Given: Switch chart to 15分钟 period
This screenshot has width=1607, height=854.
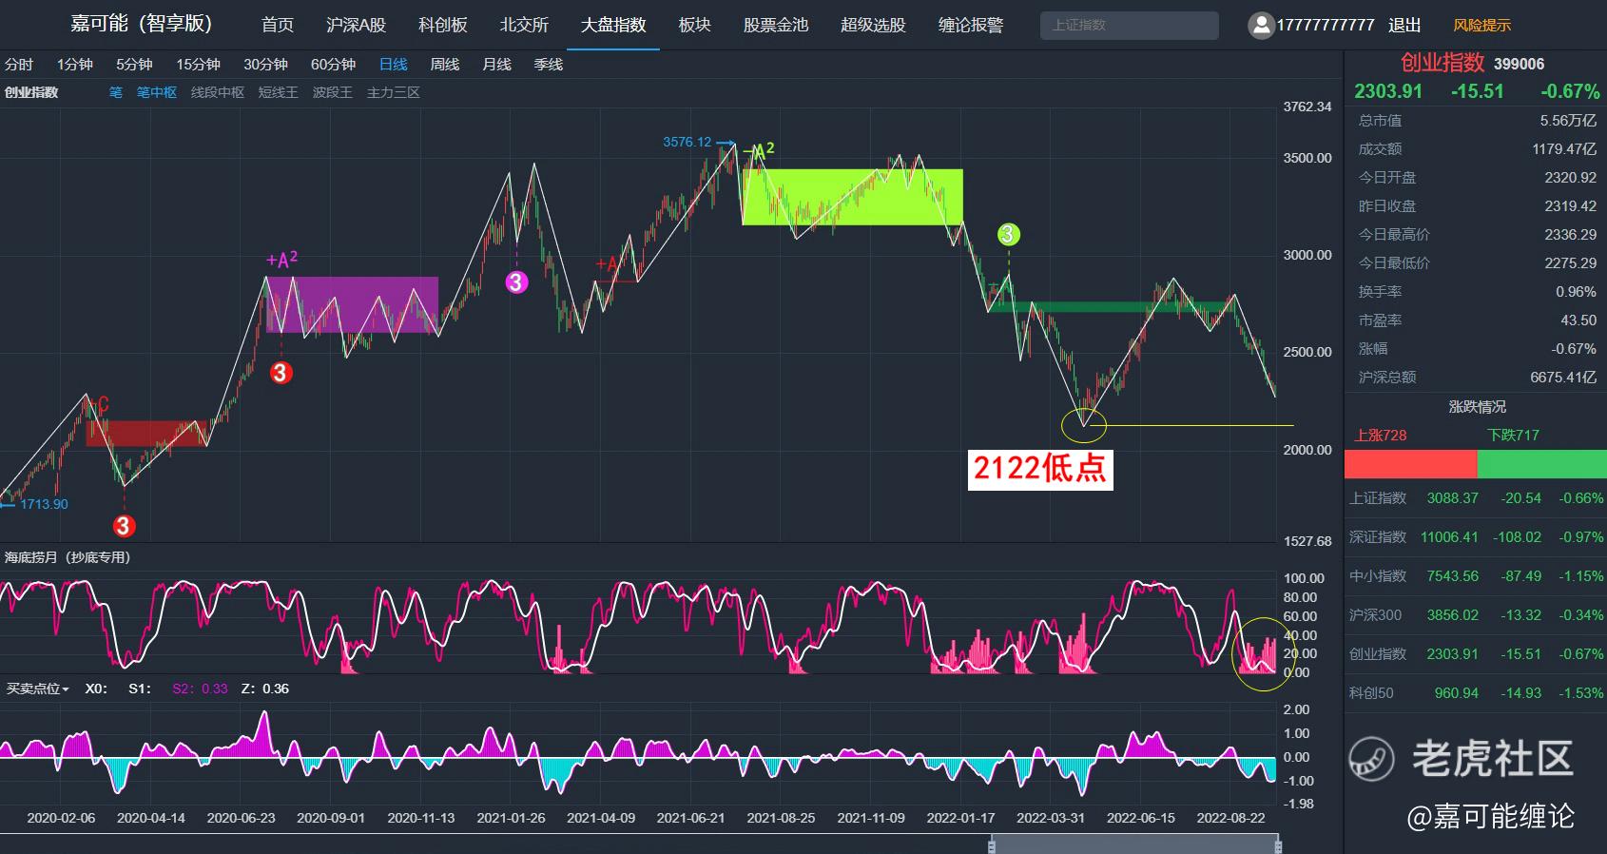Looking at the screenshot, I should point(198,65).
